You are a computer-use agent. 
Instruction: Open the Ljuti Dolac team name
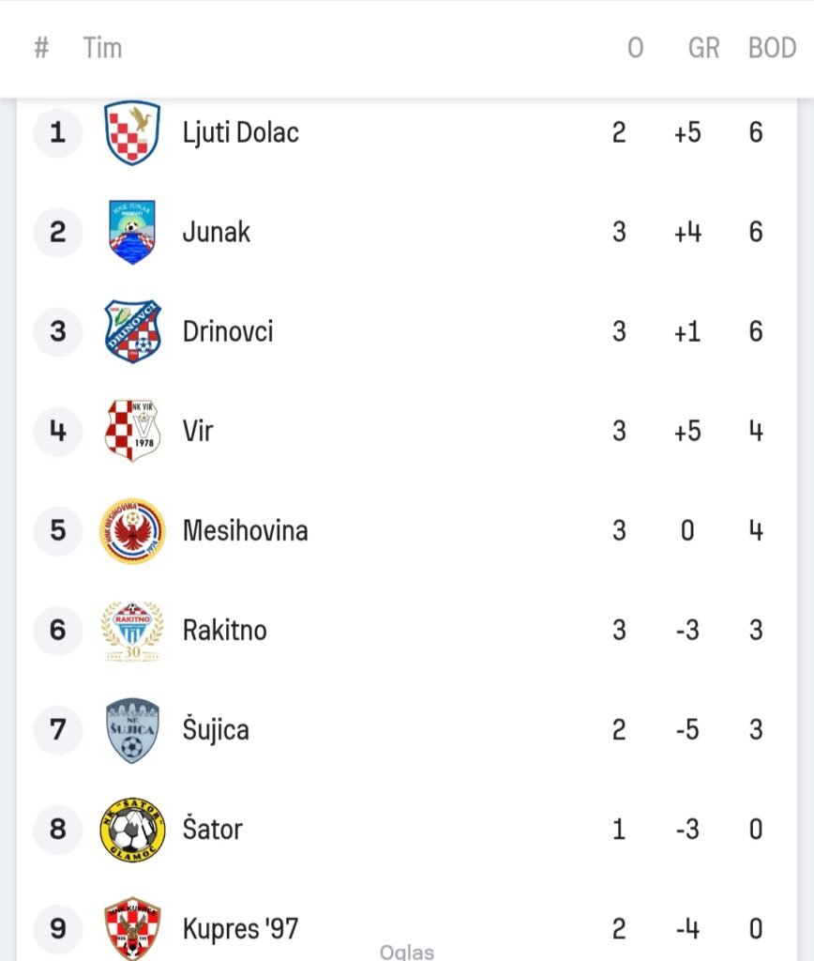240,132
